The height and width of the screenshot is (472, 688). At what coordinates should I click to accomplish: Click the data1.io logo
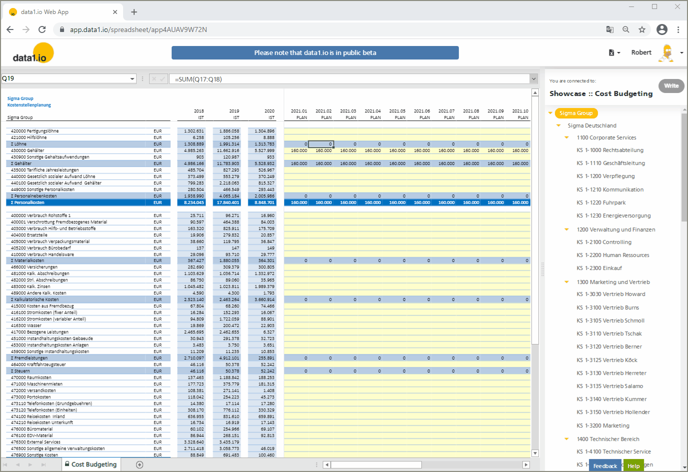click(33, 53)
